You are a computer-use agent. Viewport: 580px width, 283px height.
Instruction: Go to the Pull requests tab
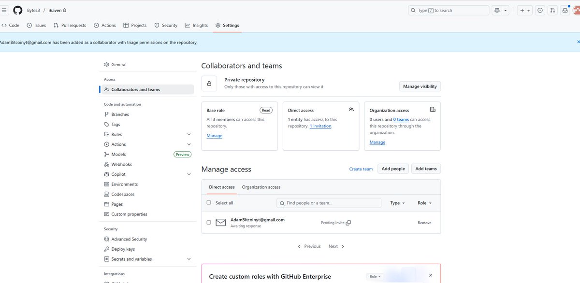(70, 25)
